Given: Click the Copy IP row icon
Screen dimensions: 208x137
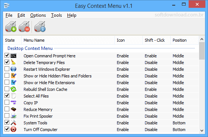Looking at the screenshot, I should click(x=13, y=103).
